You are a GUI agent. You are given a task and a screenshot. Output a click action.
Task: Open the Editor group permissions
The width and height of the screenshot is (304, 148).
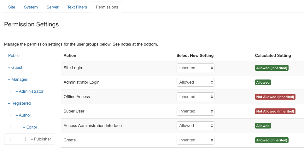(x=32, y=127)
